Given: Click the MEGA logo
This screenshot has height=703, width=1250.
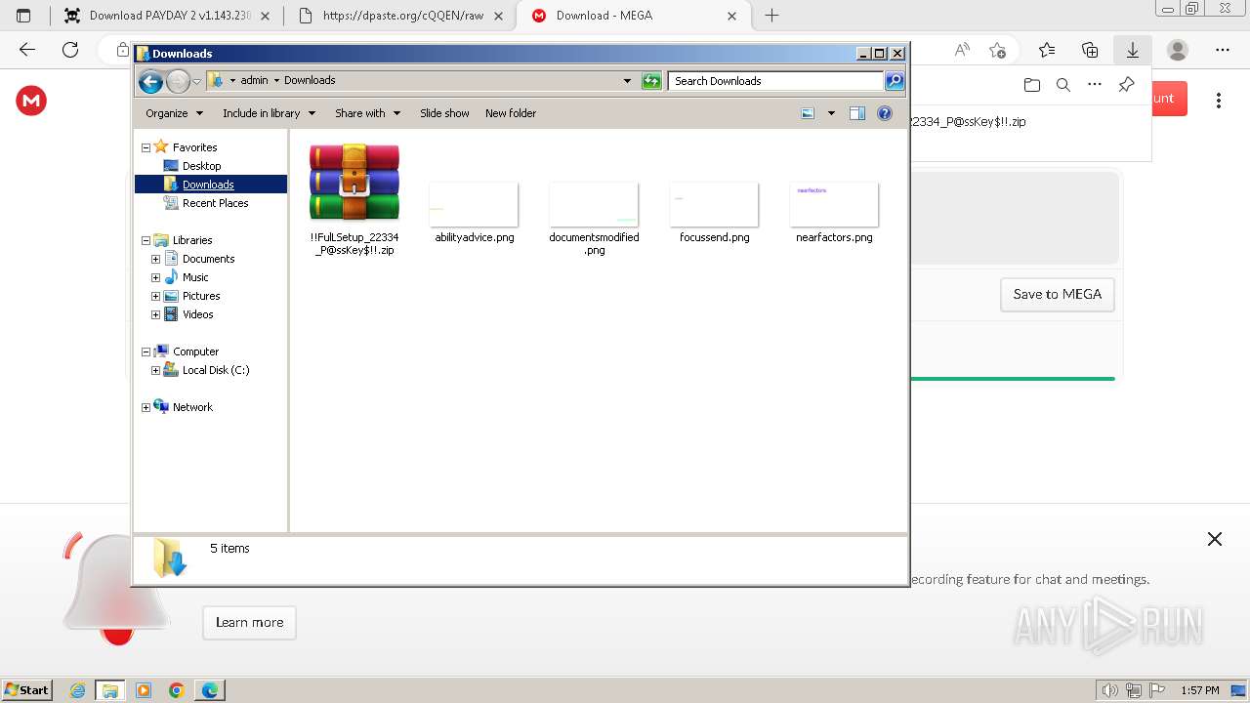Looking at the screenshot, I should point(31,100).
